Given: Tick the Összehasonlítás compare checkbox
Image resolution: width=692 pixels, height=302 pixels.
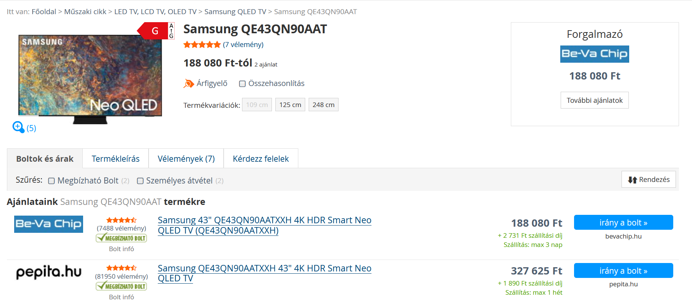Looking at the screenshot, I should pyautogui.click(x=242, y=84).
